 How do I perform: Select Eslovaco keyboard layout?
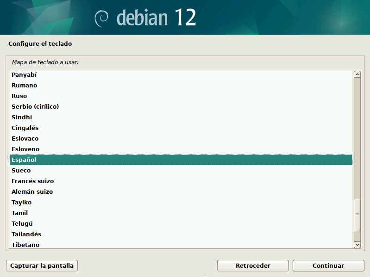(25, 139)
